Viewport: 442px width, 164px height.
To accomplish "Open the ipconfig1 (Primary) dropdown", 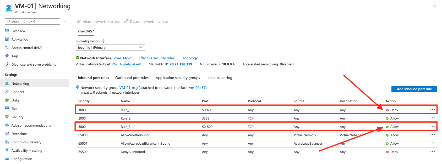I will (110, 47).
